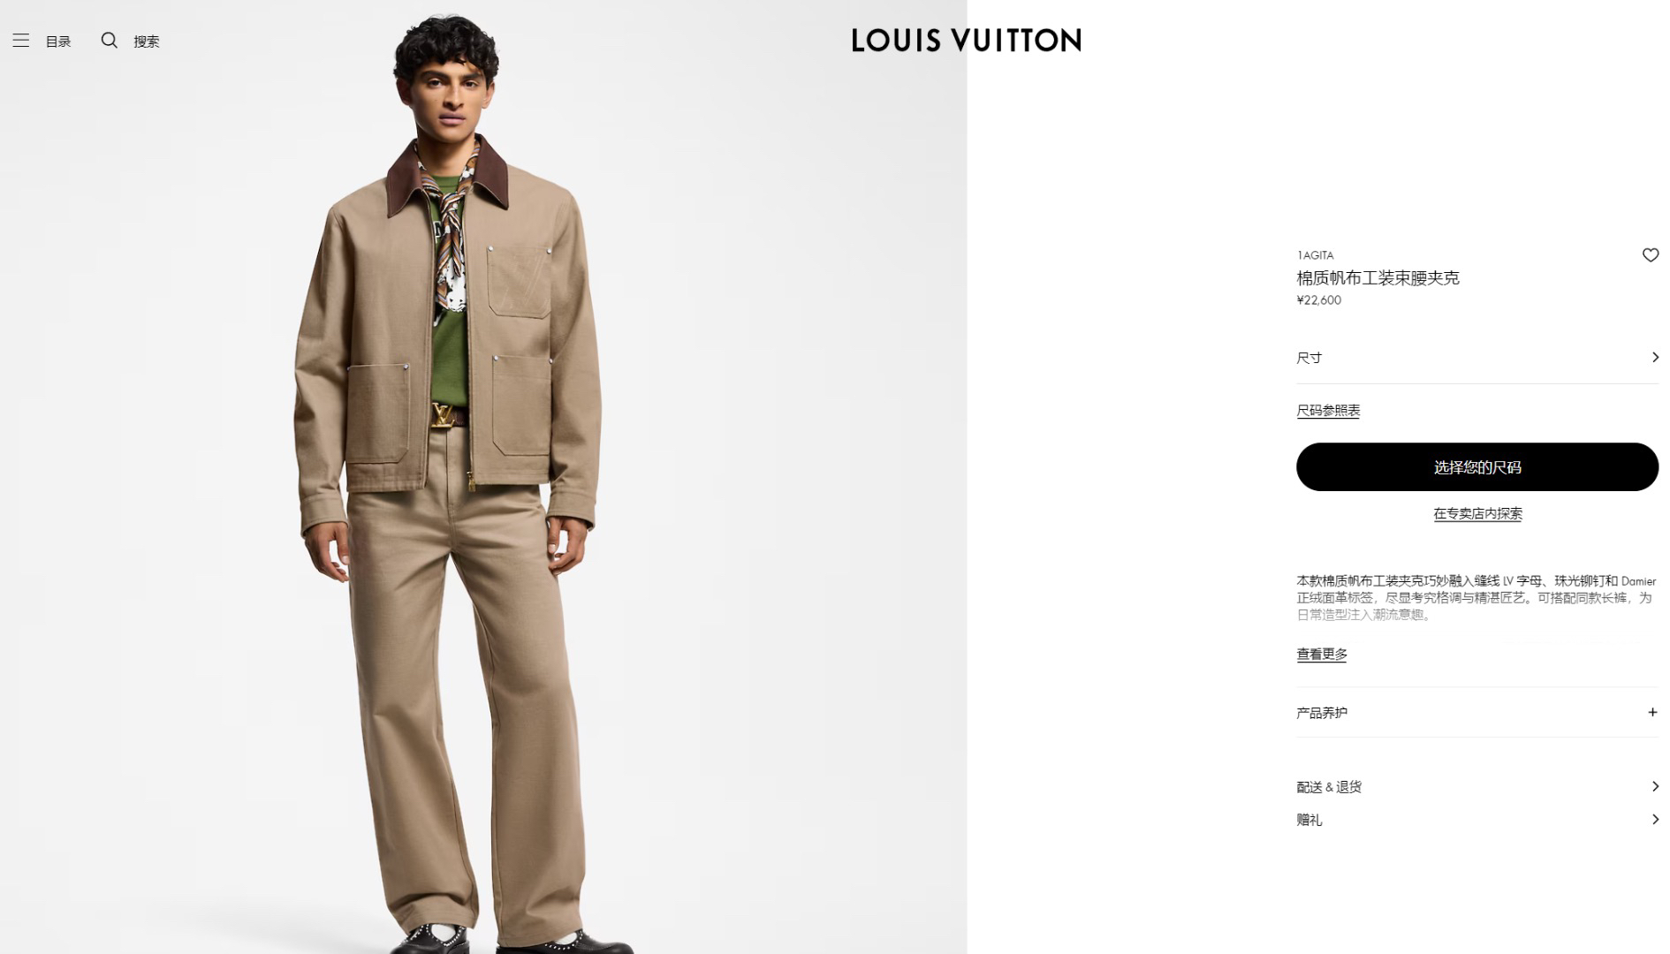1670x954 pixels.
Task: Open the 目录 menu label
Action: [x=58, y=42]
